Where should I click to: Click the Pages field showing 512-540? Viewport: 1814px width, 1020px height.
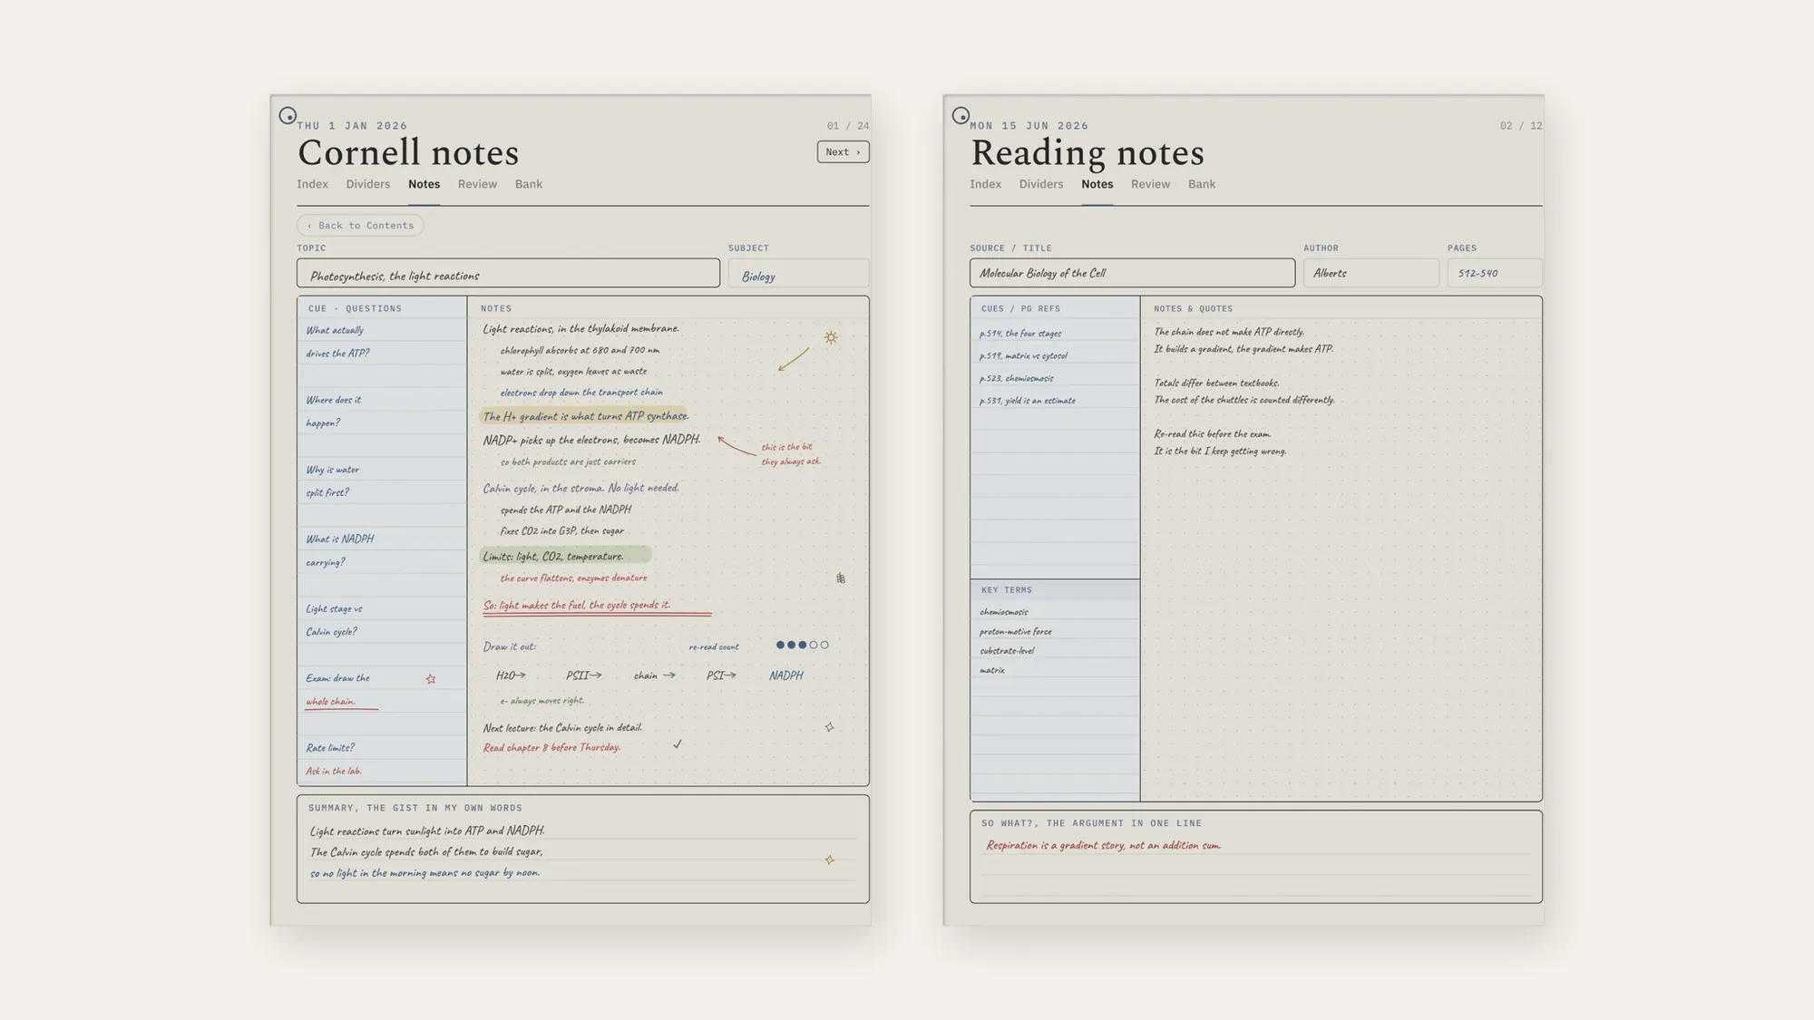point(1495,273)
